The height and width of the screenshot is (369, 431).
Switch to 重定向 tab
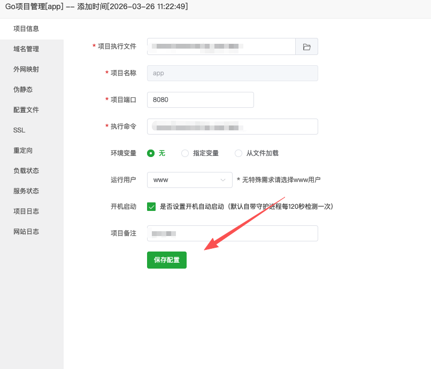(23, 151)
